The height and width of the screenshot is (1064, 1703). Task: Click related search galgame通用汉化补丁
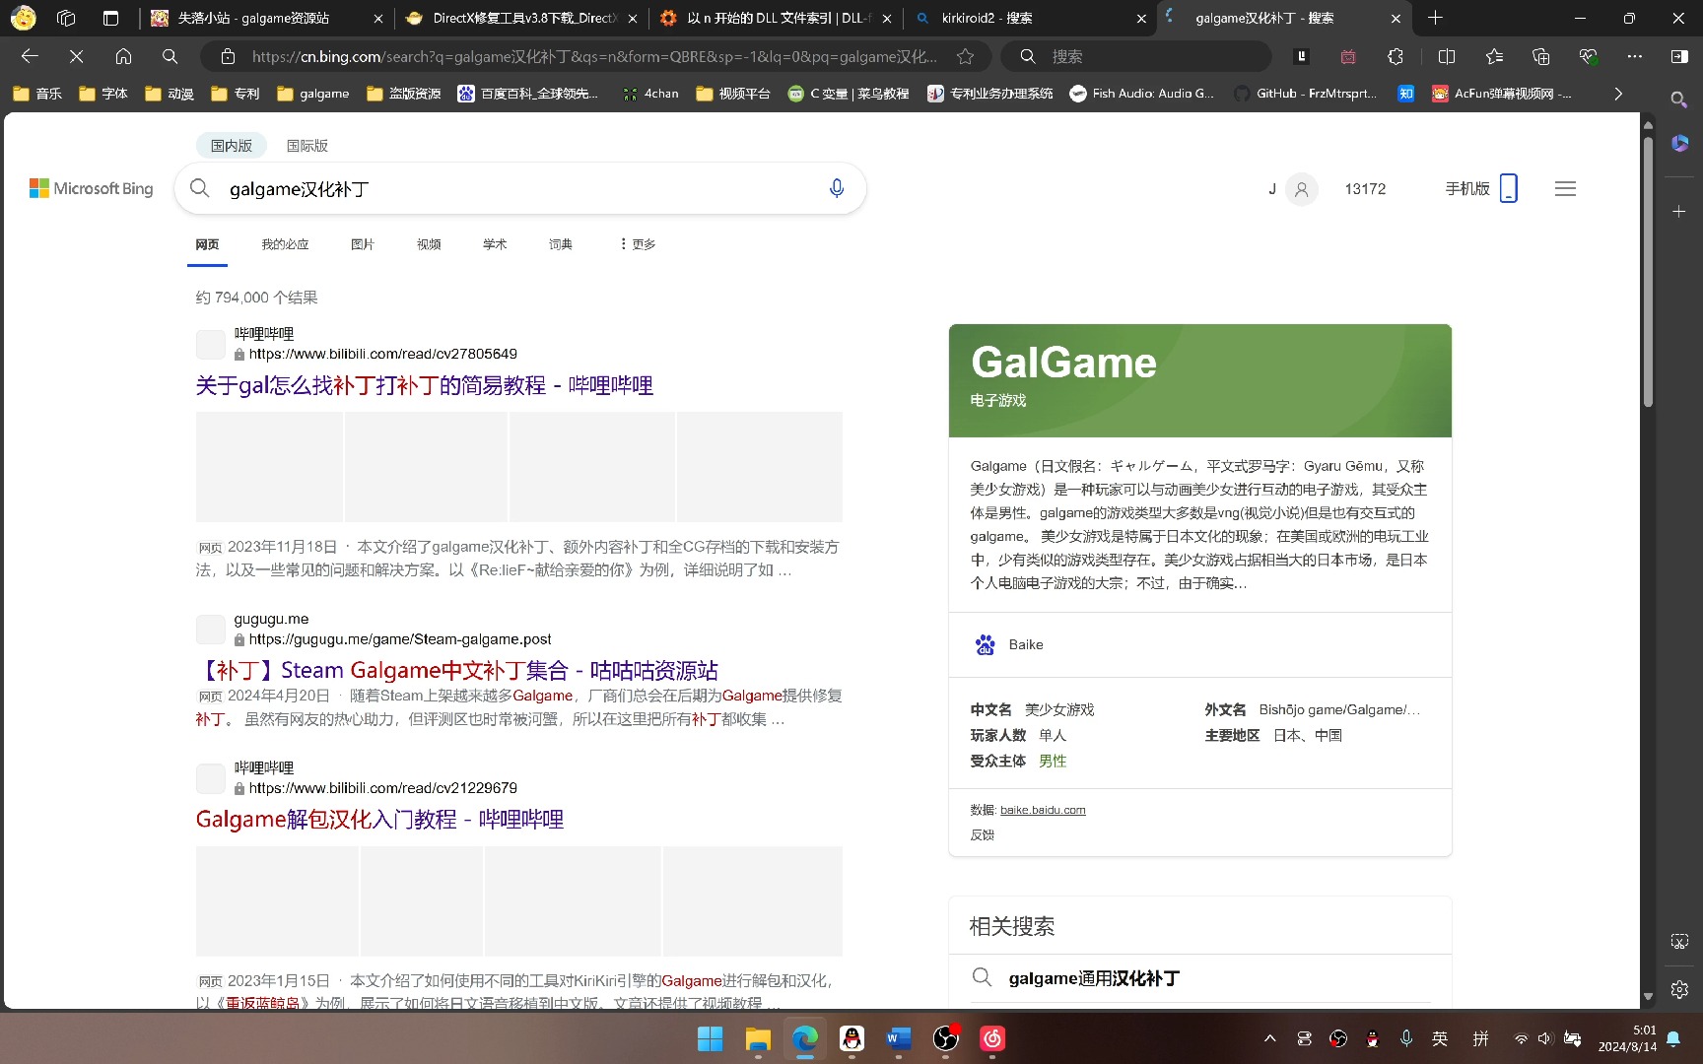coord(1094,978)
